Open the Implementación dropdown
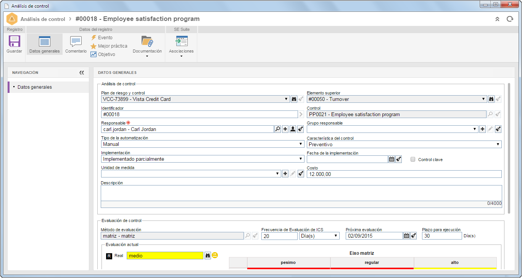 [x=203, y=159]
